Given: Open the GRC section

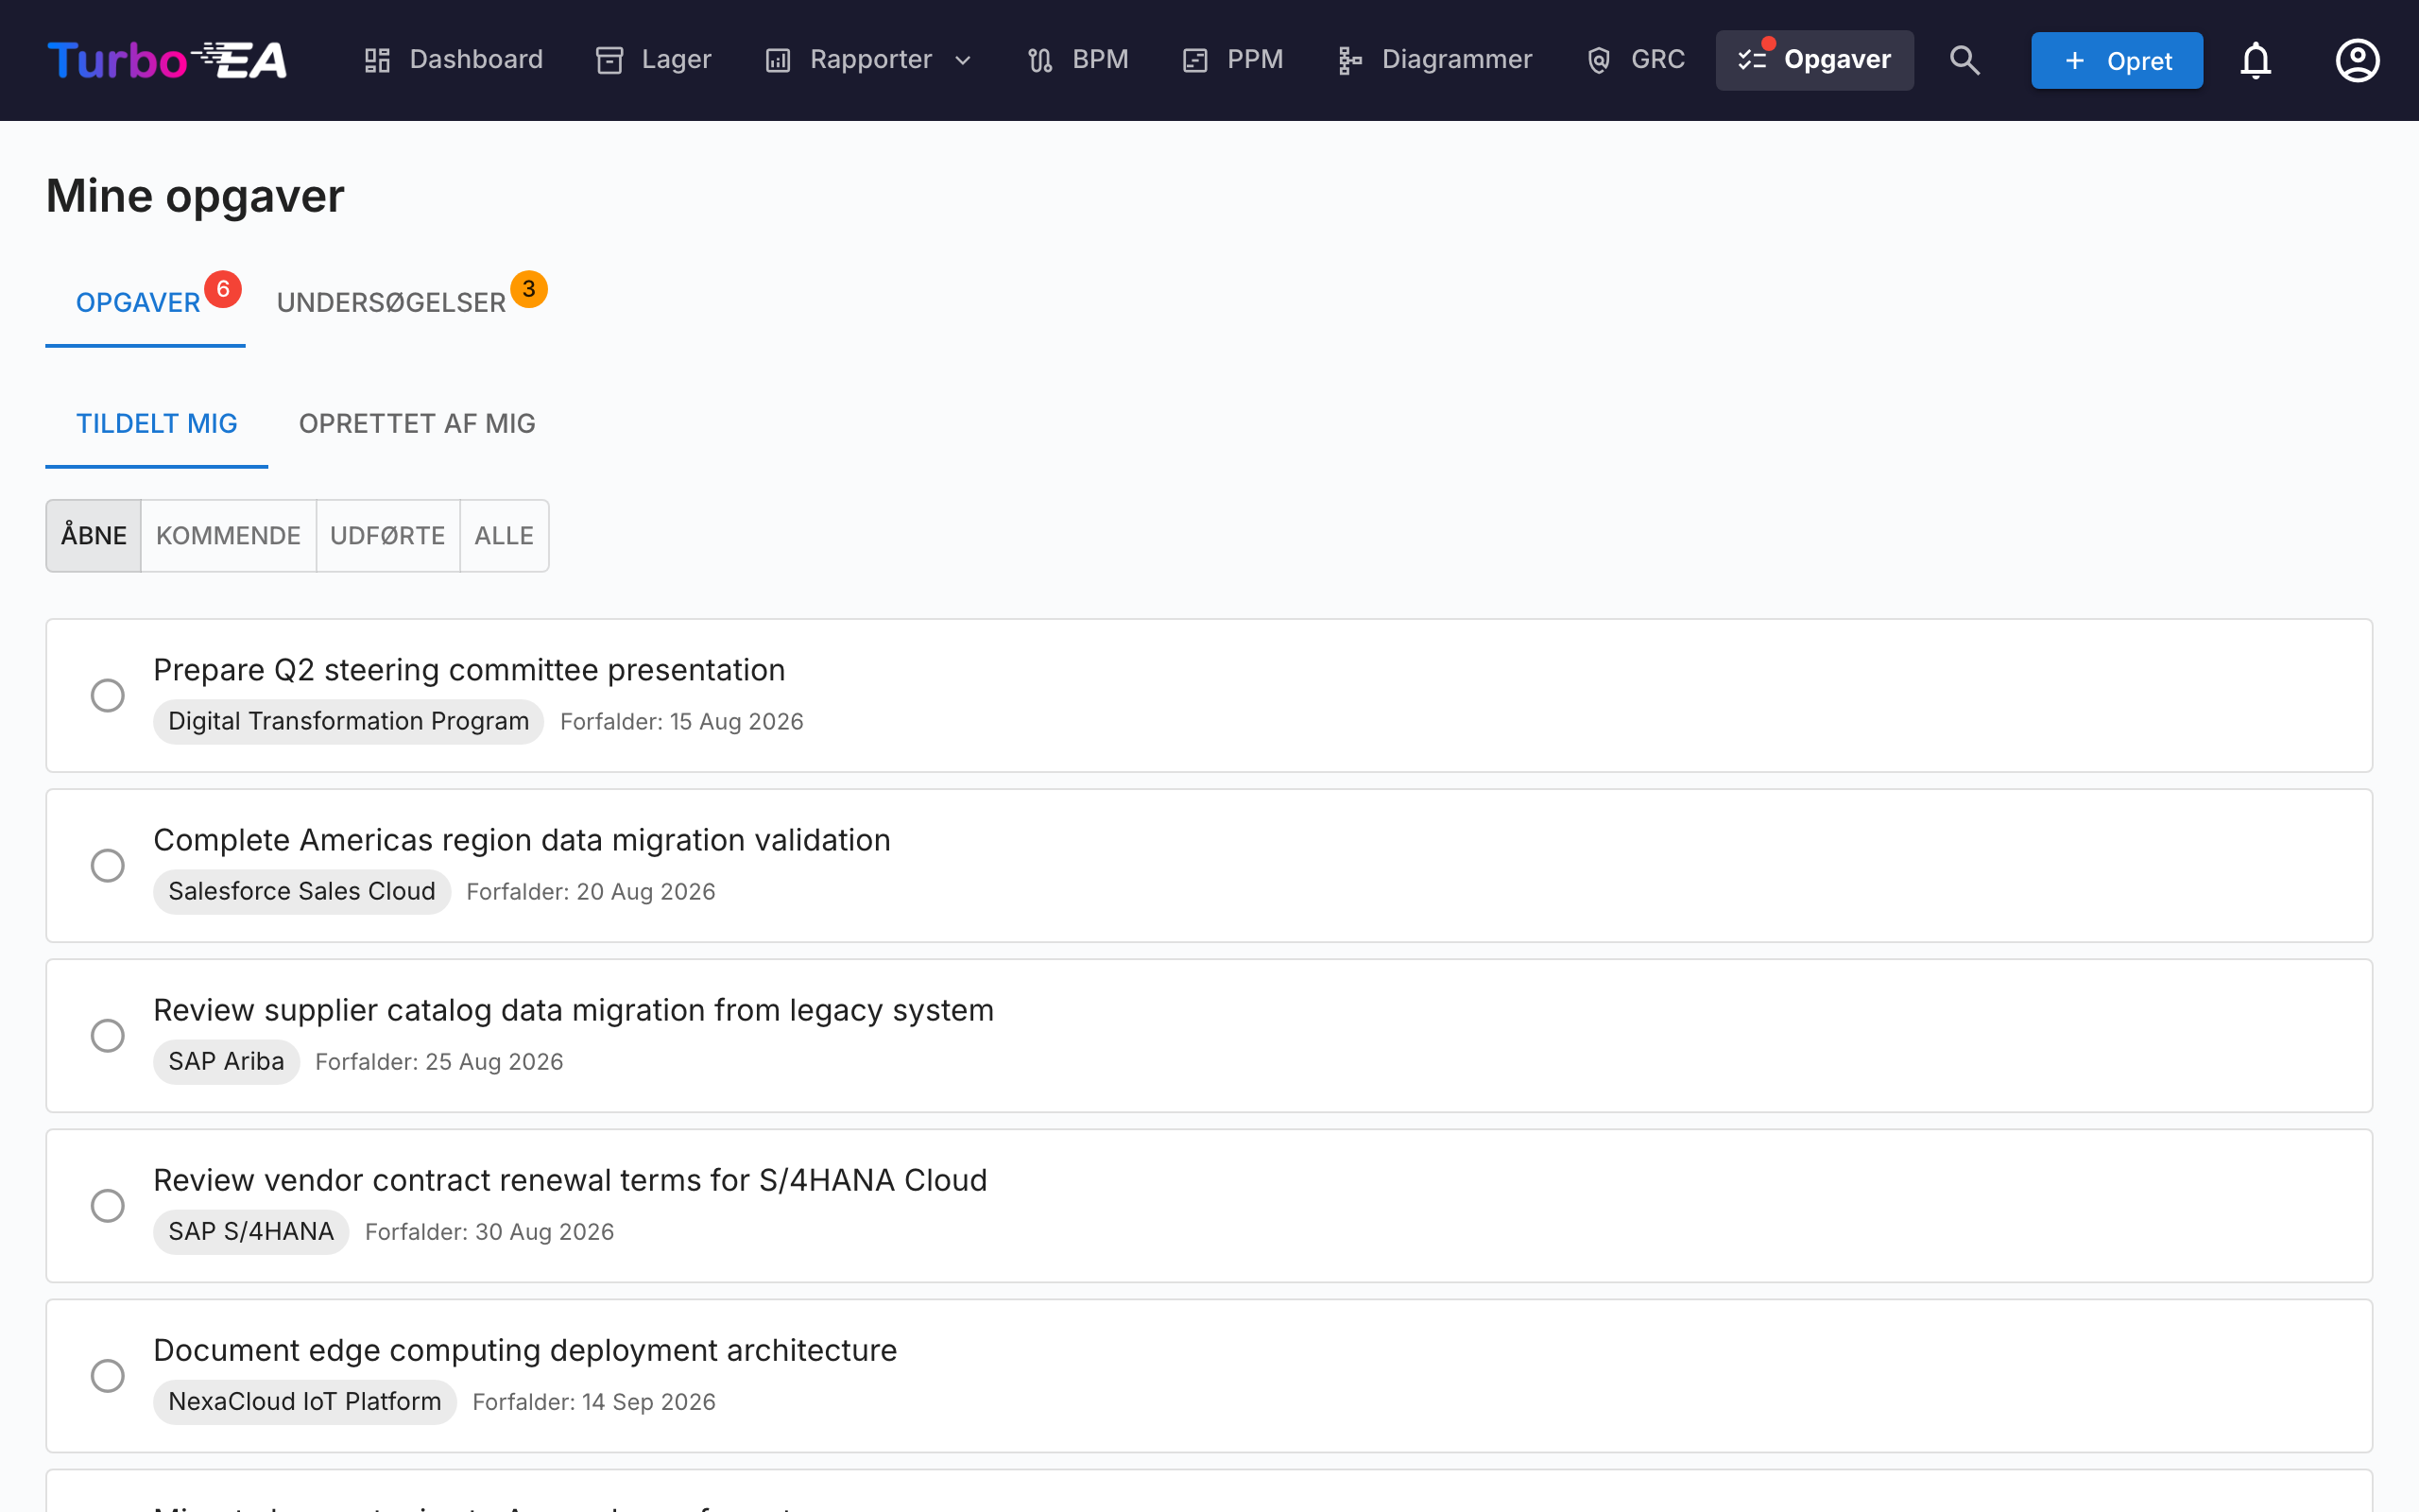Looking at the screenshot, I should [x=1636, y=60].
